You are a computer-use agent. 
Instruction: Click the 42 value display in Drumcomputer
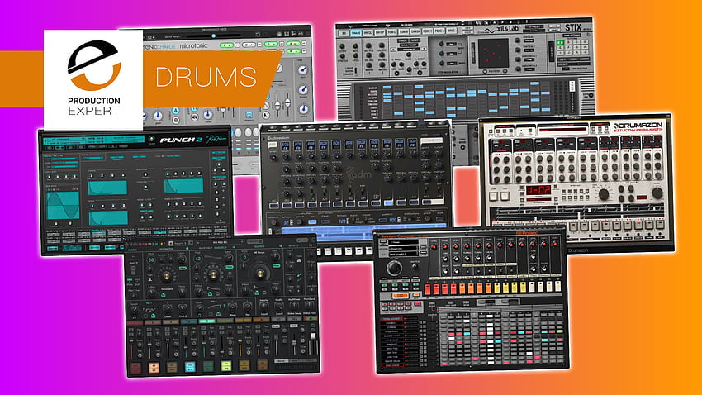point(197,259)
